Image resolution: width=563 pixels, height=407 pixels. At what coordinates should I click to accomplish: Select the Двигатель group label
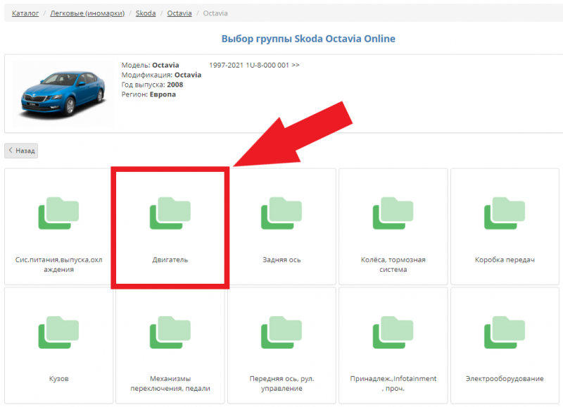click(170, 260)
